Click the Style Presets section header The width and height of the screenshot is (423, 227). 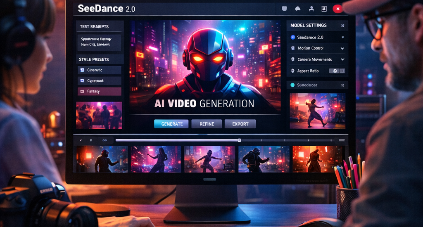(x=100, y=59)
